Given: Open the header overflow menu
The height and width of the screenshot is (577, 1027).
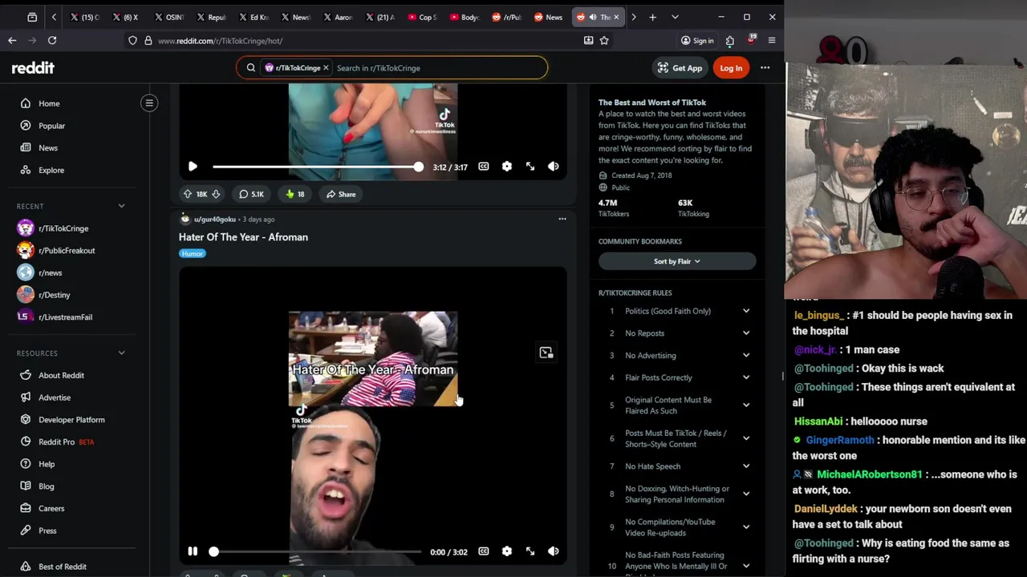Looking at the screenshot, I should pos(765,68).
